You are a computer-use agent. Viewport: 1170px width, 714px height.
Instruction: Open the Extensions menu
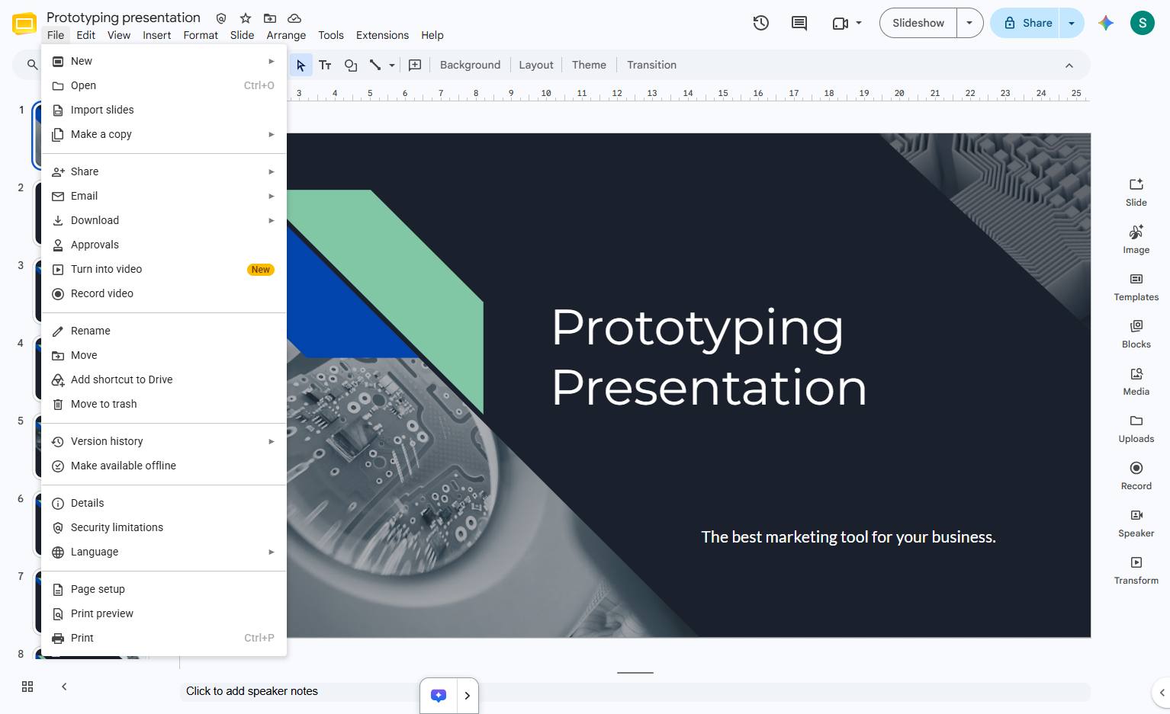pos(382,35)
